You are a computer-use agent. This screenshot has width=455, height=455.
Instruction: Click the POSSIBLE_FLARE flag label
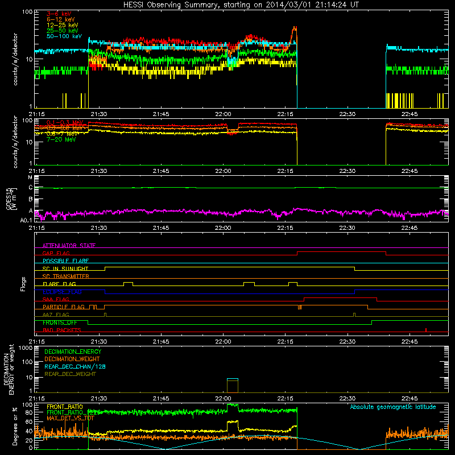pyautogui.click(x=65, y=261)
